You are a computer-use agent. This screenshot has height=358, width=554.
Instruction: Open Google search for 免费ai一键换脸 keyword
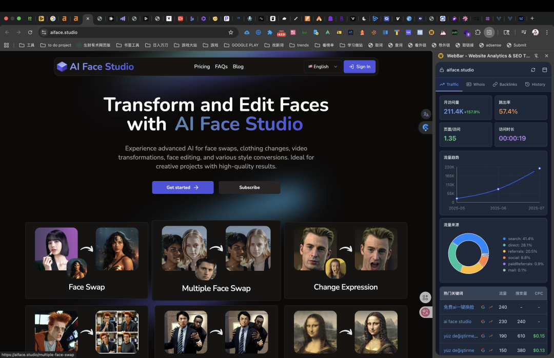coord(483,307)
